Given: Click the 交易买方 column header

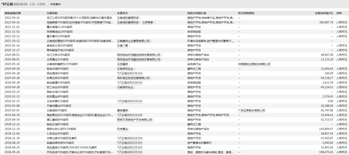Looking at the screenshot, I should (x=122, y=13).
